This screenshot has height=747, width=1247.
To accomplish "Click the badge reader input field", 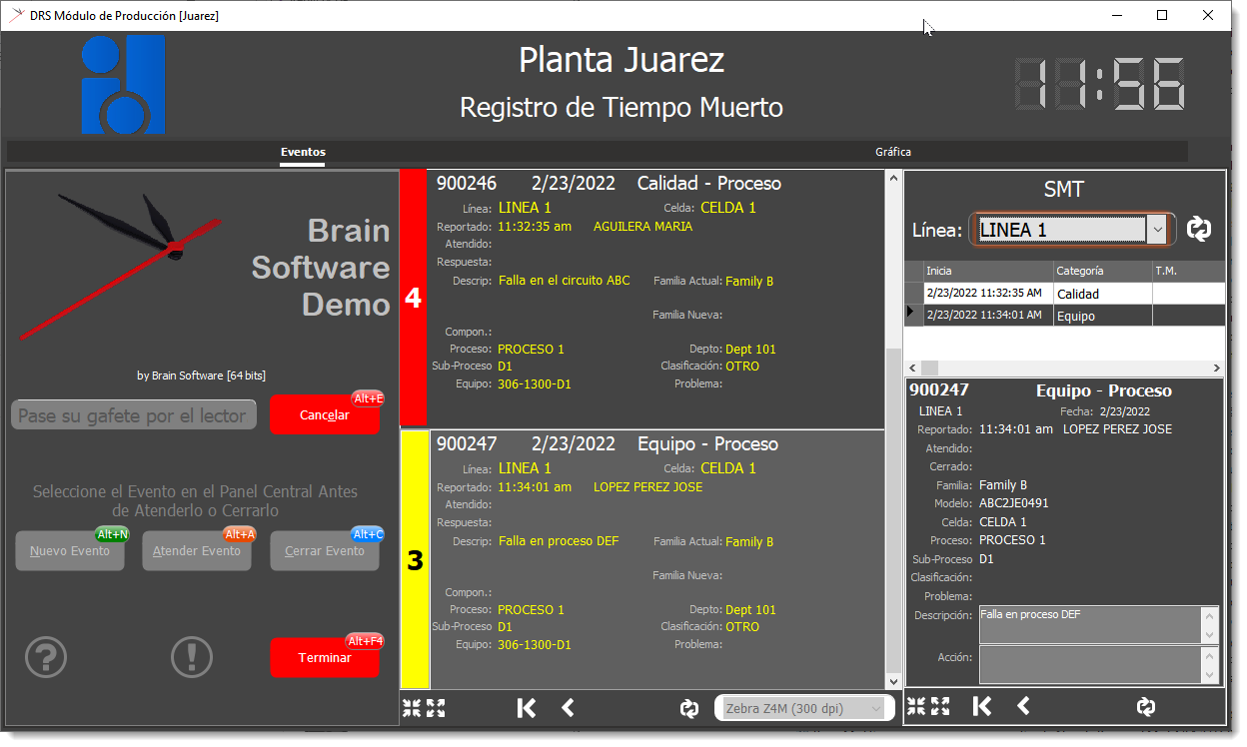I will pyautogui.click(x=134, y=414).
